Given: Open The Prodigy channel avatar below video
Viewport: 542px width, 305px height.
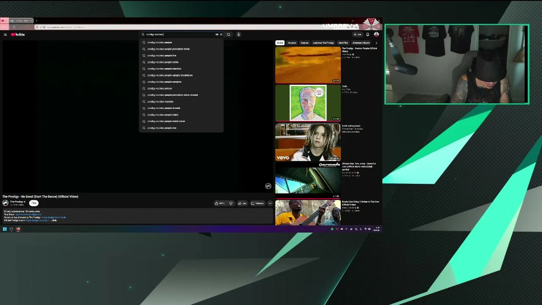Looking at the screenshot, I should pos(6,203).
